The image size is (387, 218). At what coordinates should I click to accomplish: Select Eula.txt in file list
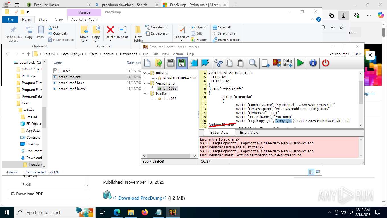click(x=64, y=71)
